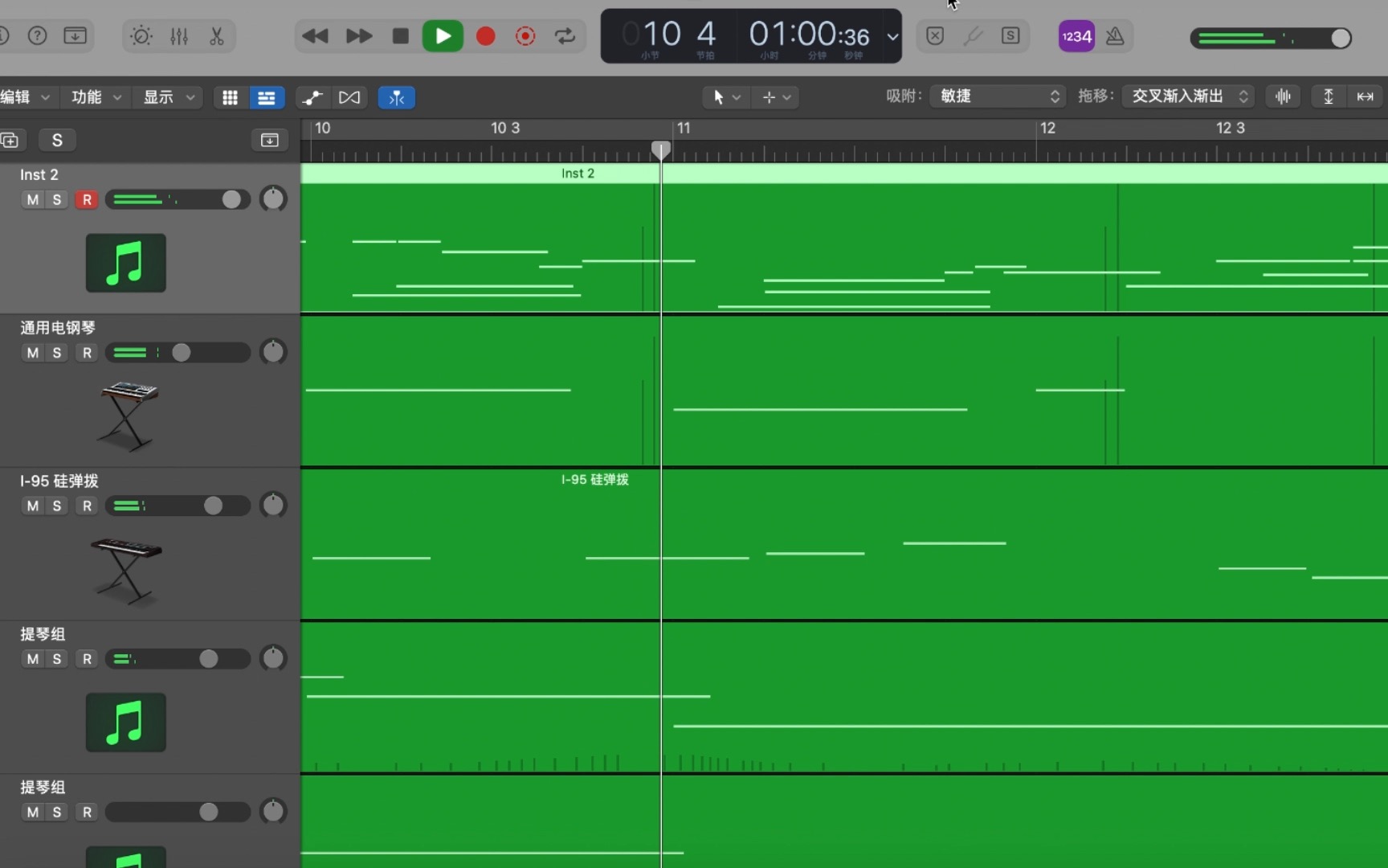Stop playback with the square button
This screenshot has width=1388, height=868.
(x=400, y=36)
